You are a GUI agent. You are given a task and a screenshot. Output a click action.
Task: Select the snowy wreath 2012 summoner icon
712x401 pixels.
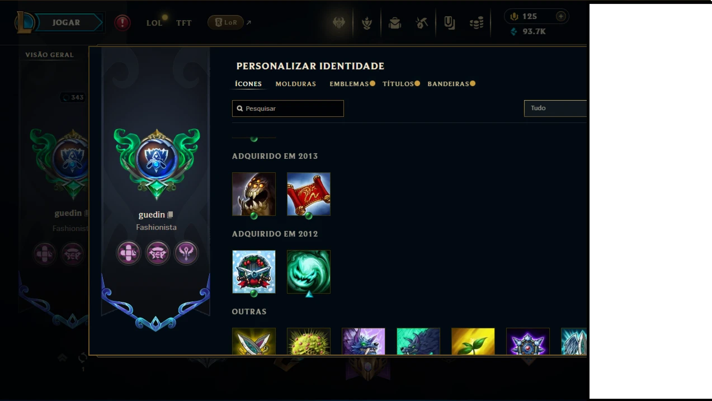pos(254,272)
